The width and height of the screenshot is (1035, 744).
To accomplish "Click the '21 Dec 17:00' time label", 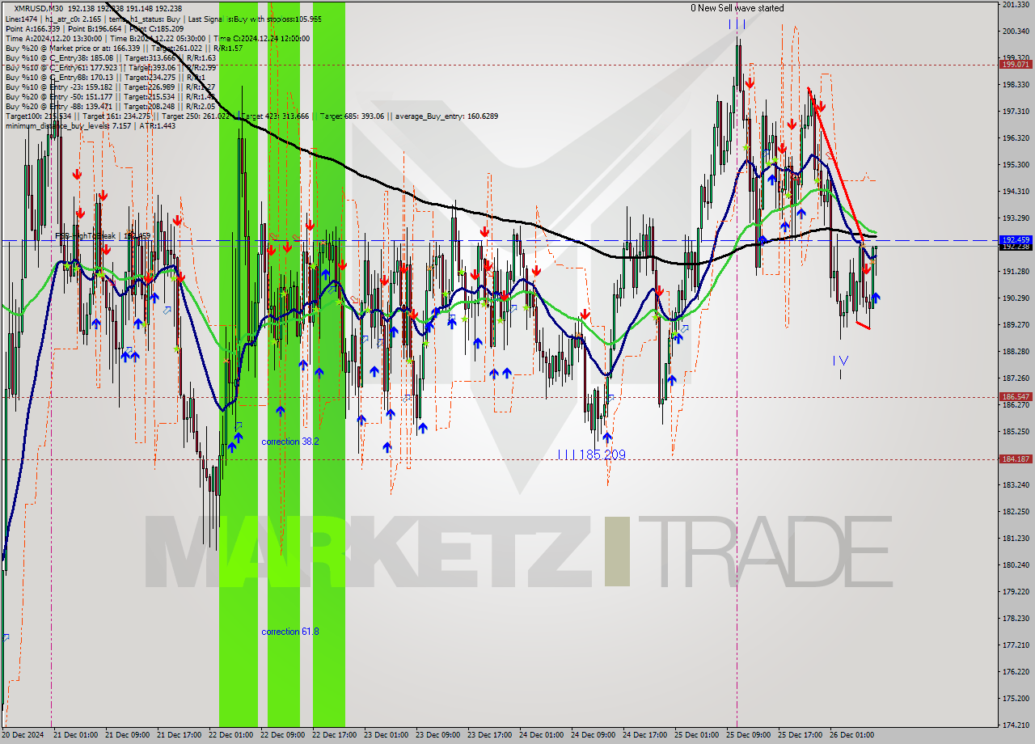I will [179, 735].
